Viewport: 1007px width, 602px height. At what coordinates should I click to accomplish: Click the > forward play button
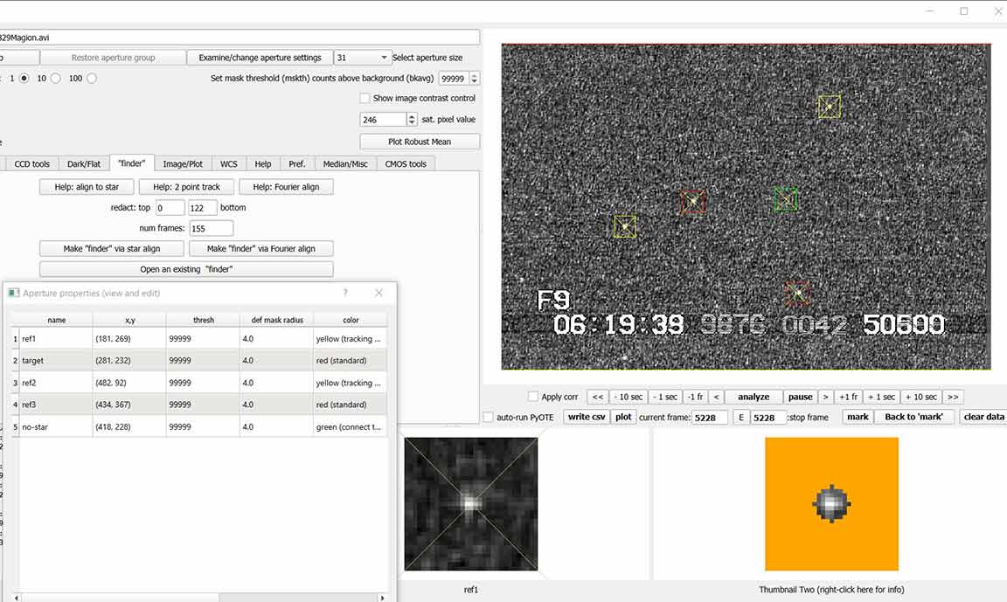pyautogui.click(x=825, y=397)
